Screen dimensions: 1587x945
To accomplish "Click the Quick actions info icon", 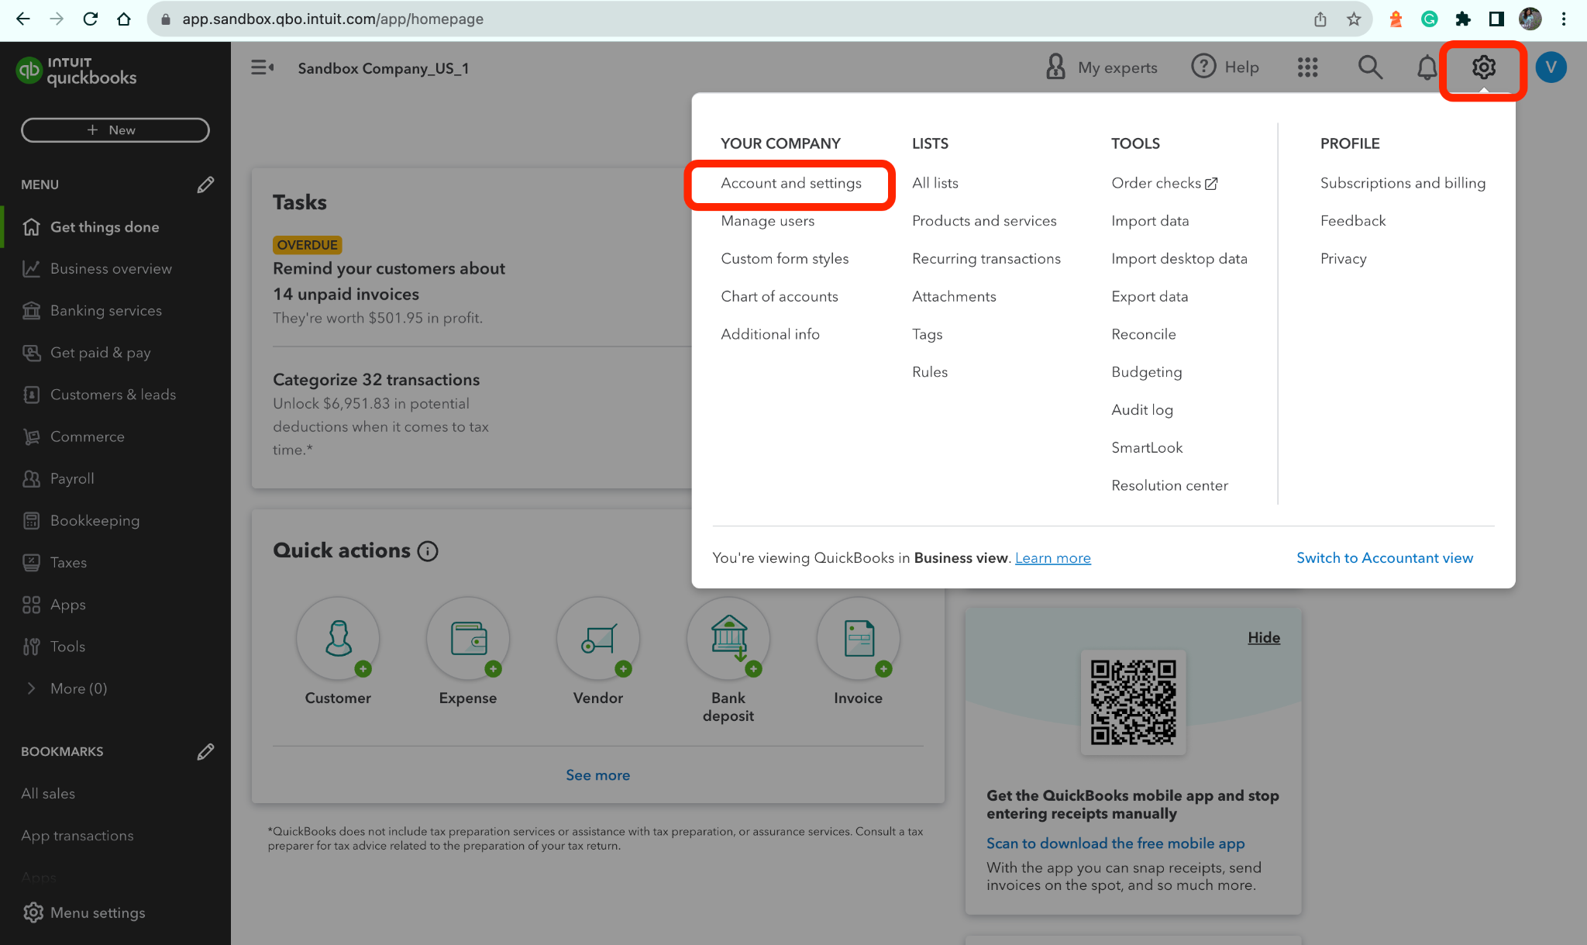I will pyautogui.click(x=428, y=551).
